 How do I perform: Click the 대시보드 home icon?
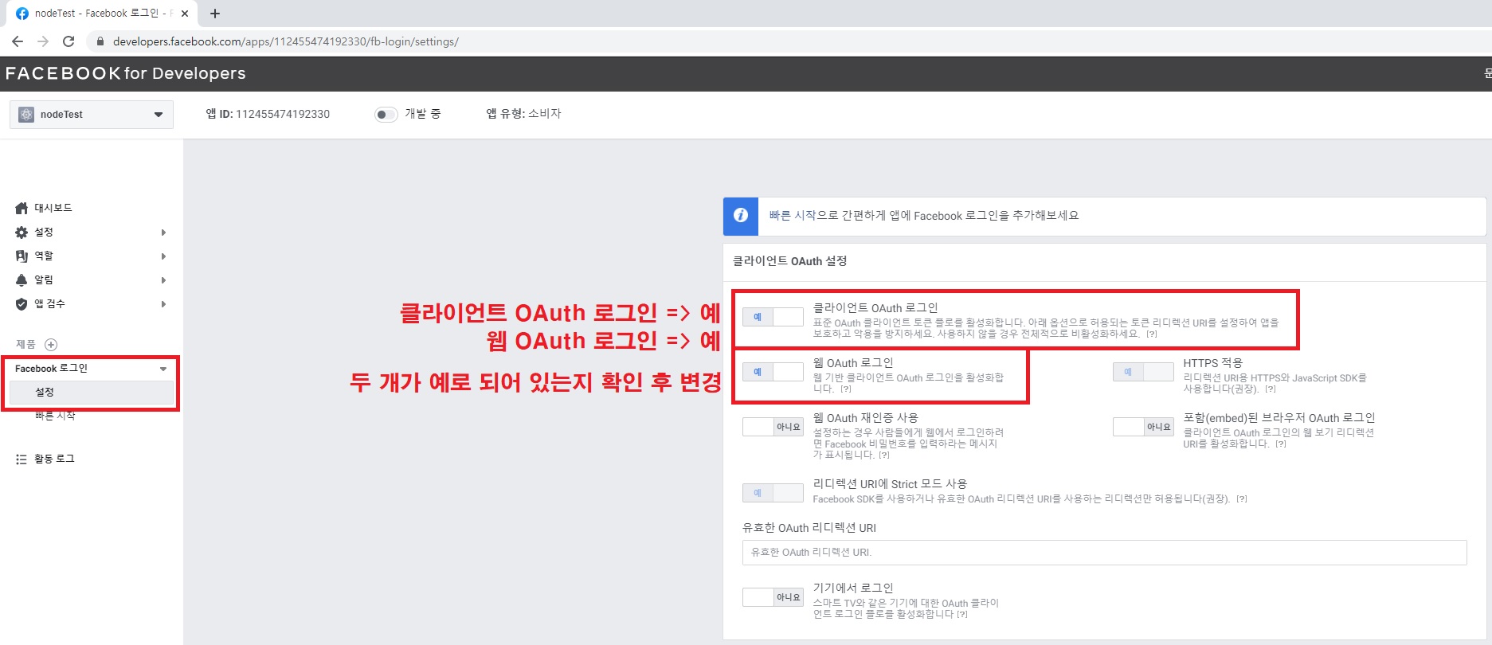point(22,208)
